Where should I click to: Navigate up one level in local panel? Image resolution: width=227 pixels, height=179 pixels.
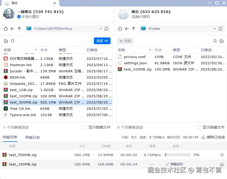[19, 29]
